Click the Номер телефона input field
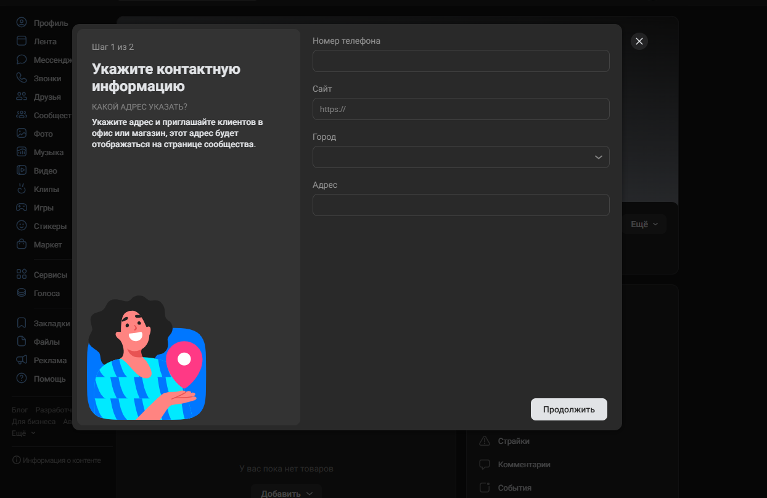Image resolution: width=767 pixels, height=498 pixels. click(x=461, y=61)
